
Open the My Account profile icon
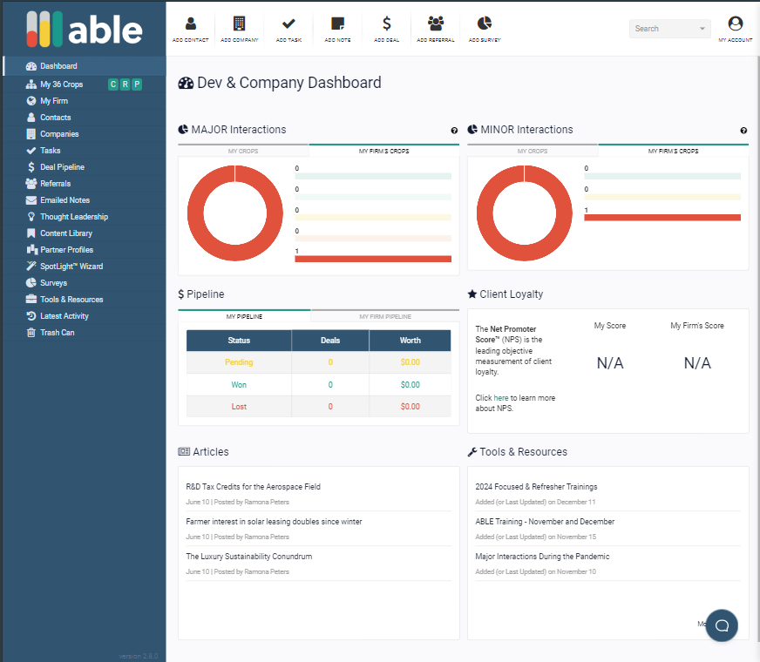[x=735, y=24]
